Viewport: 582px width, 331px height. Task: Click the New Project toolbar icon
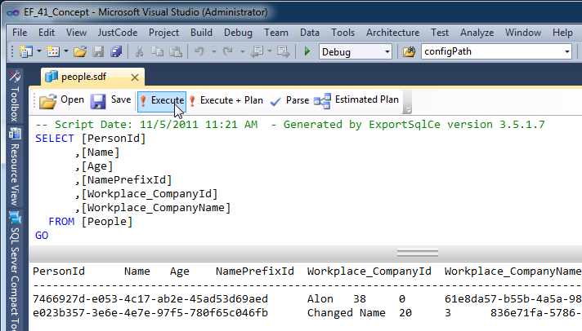25,51
